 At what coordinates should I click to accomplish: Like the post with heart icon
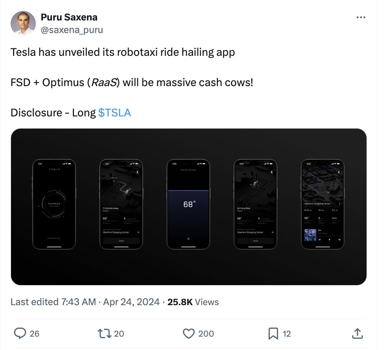pyautogui.click(x=189, y=333)
